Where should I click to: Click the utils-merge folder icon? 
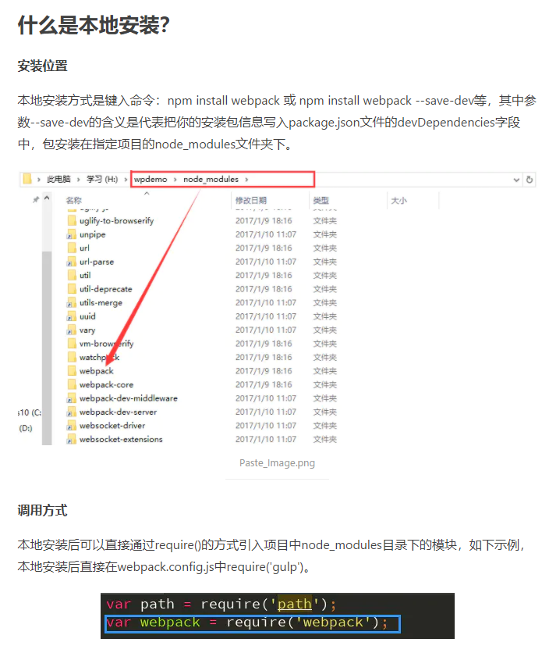(x=72, y=302)
